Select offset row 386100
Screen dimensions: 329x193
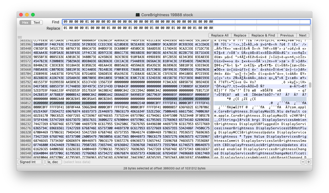pos(25,111)
